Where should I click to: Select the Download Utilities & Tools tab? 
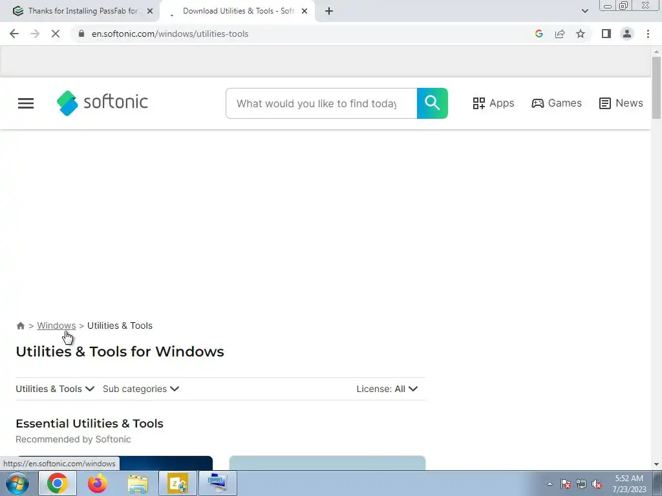pyautogui.click(x=238, y=11)
